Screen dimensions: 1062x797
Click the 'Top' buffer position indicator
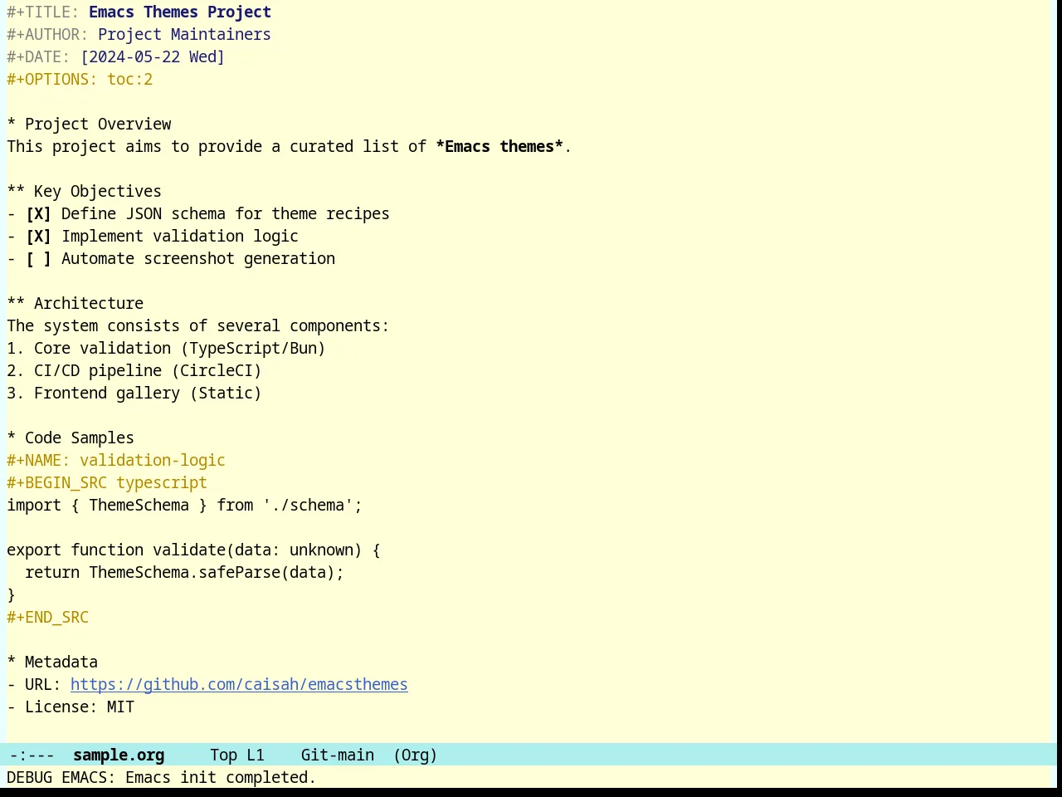tap(223, 755)
